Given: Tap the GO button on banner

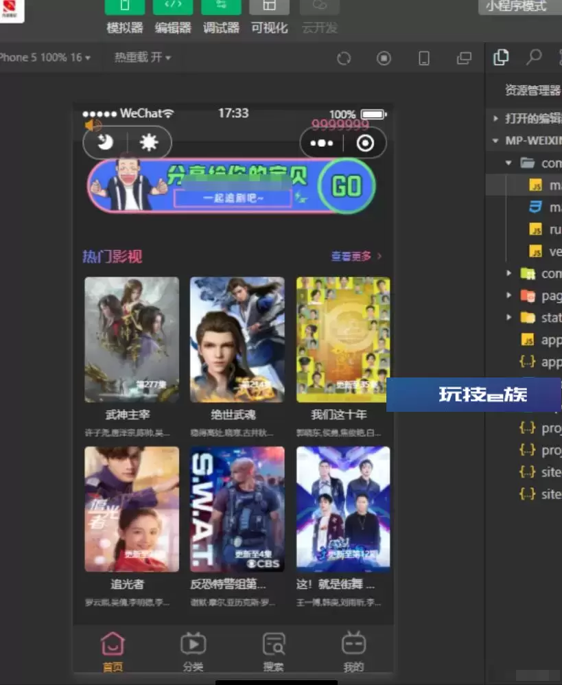Looking at the screenshot, I should pos(347,186).
